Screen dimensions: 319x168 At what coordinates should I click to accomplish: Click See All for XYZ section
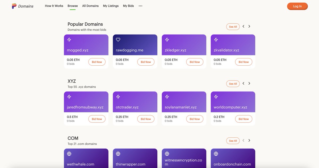point(233,84)
